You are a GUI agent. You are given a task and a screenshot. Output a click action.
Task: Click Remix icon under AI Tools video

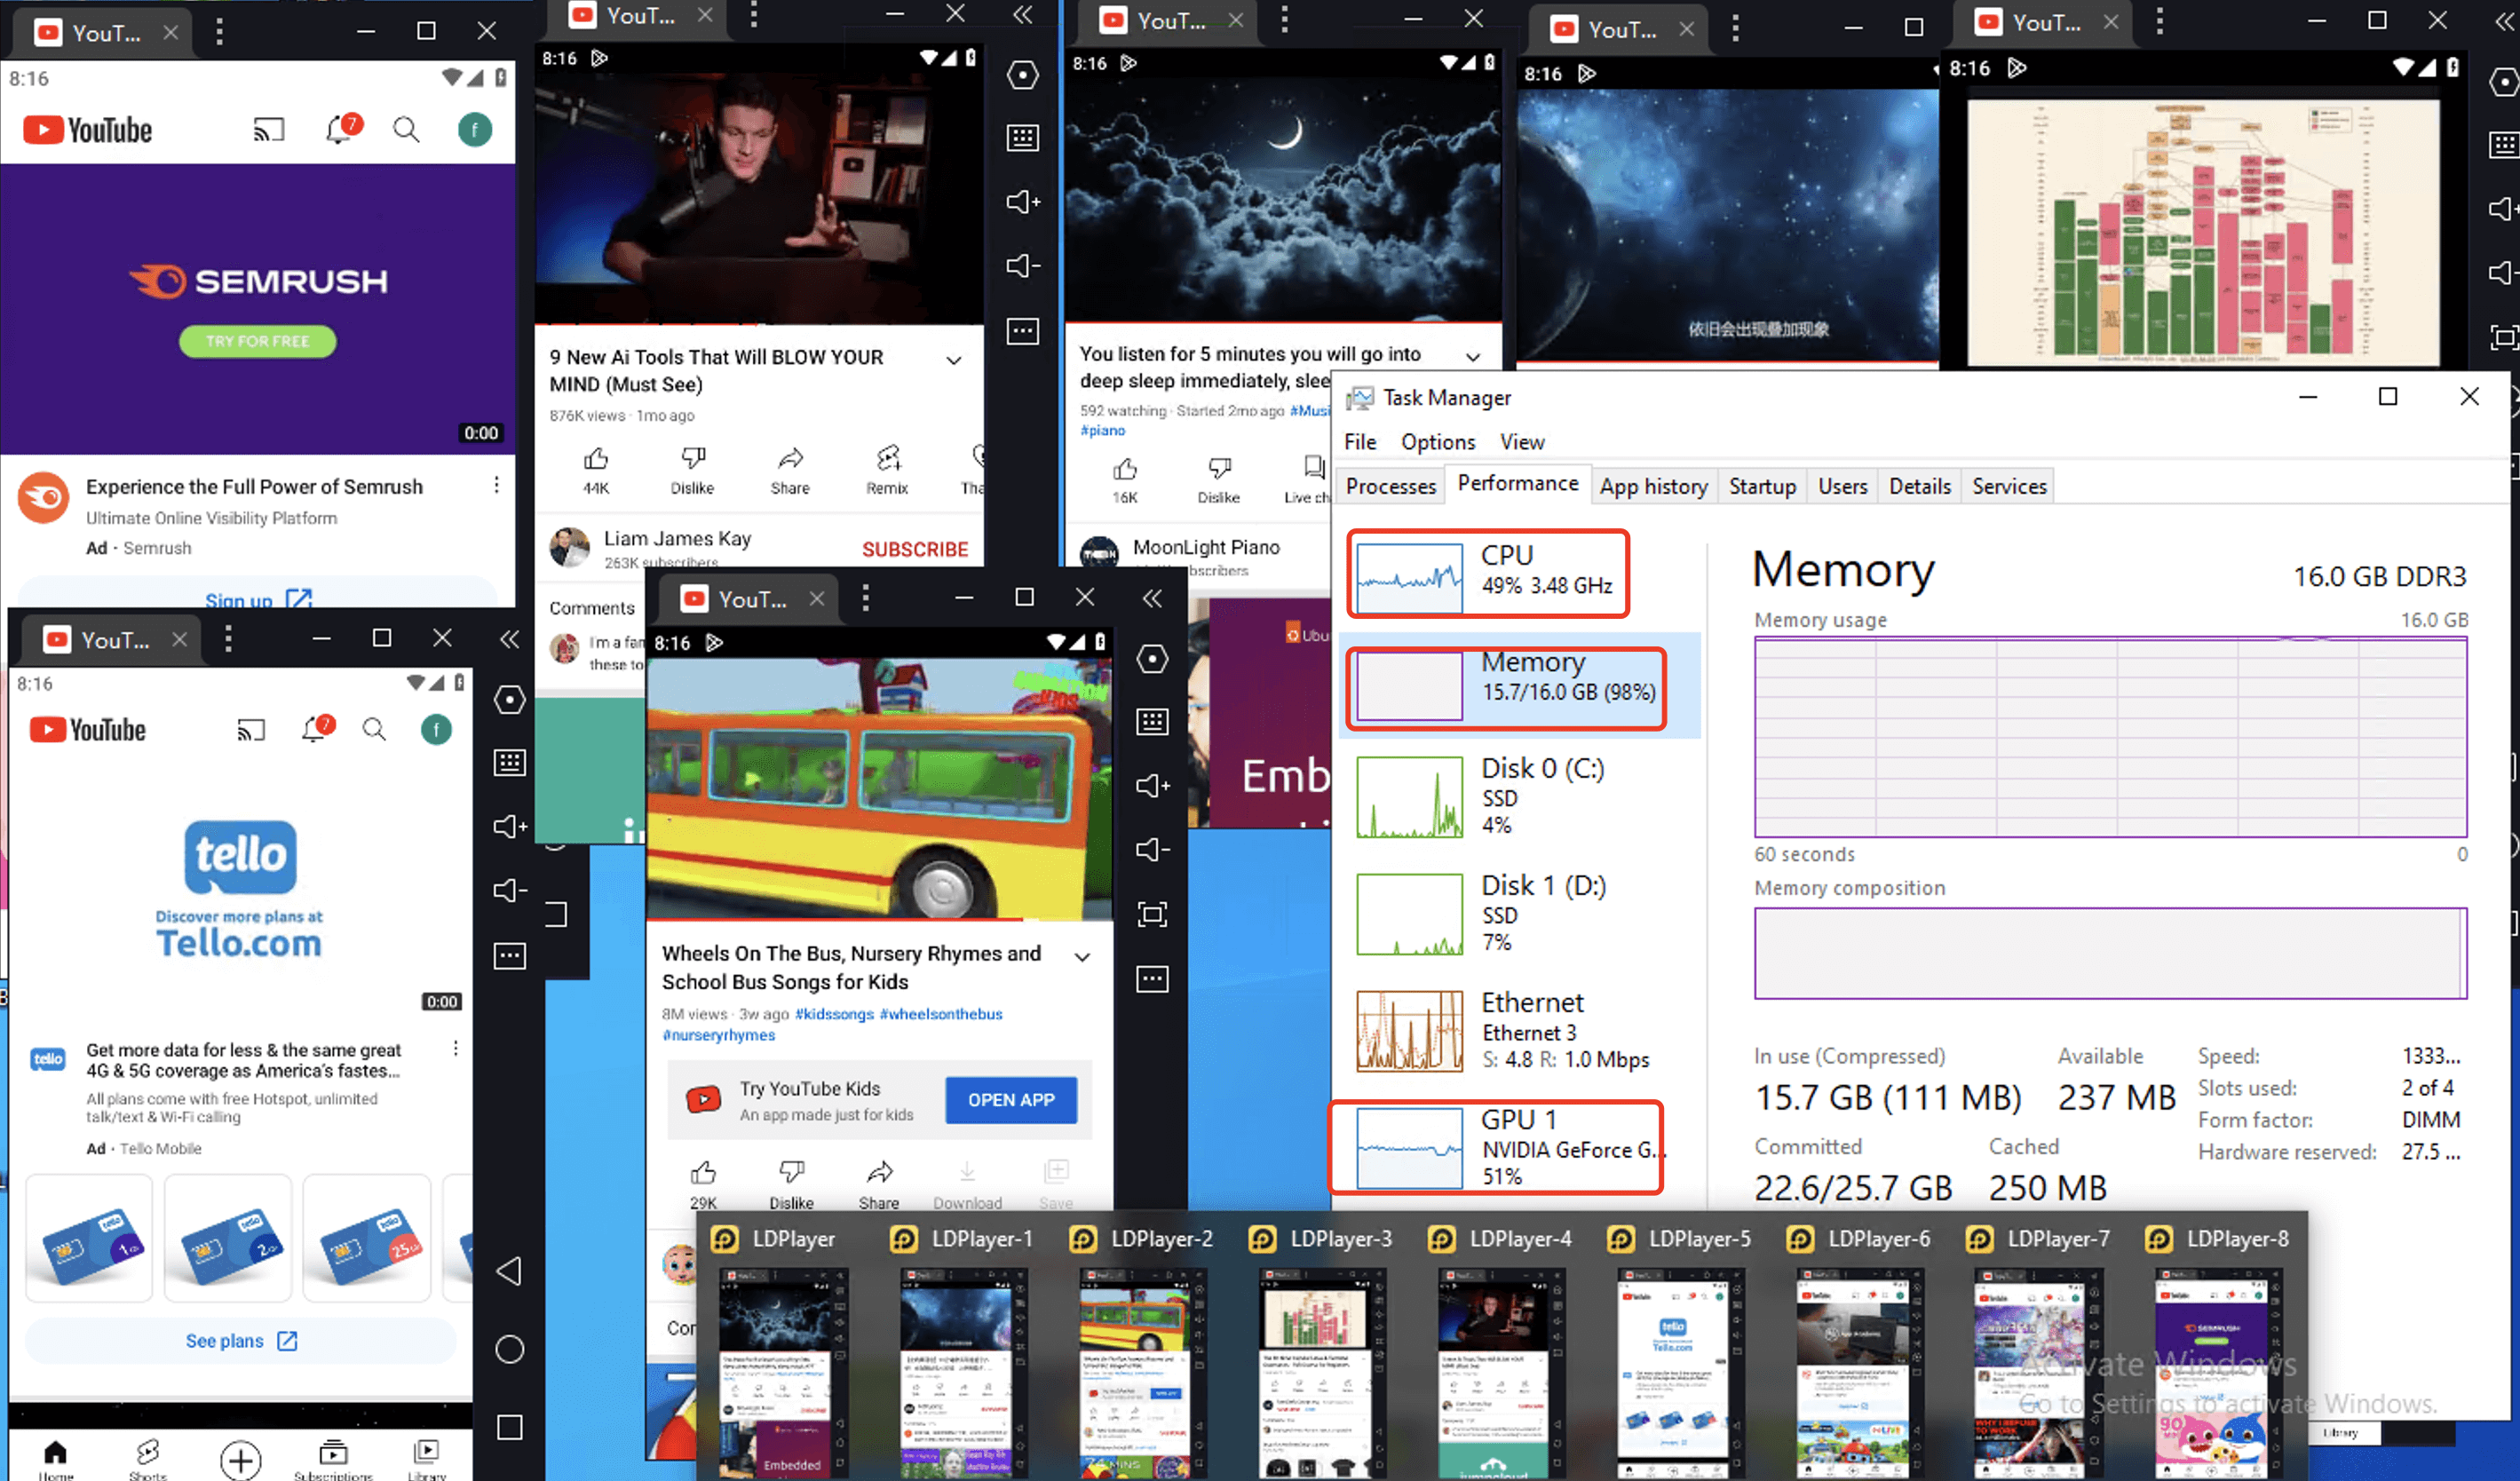pos(887,459)
